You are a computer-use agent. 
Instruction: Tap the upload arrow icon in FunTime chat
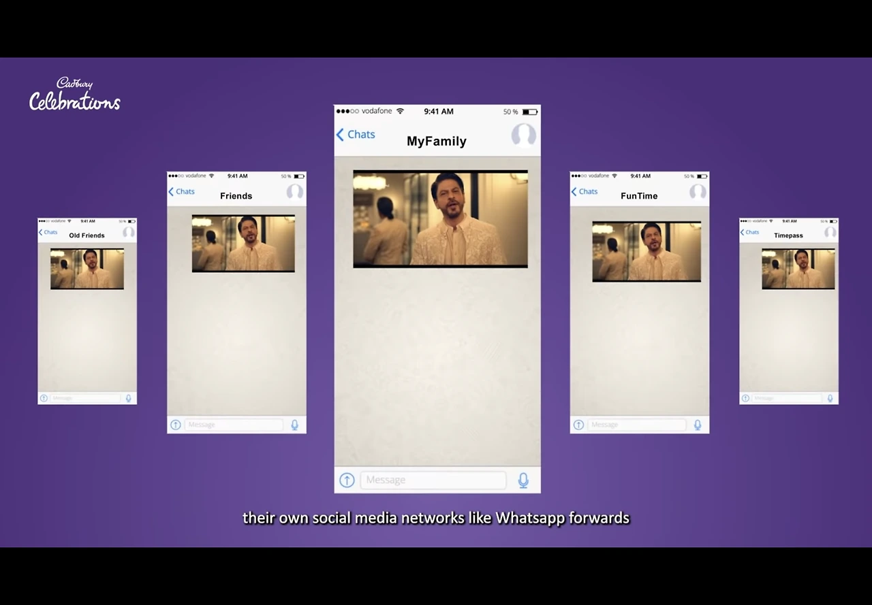pyautogui.click(x=578, y=425)
